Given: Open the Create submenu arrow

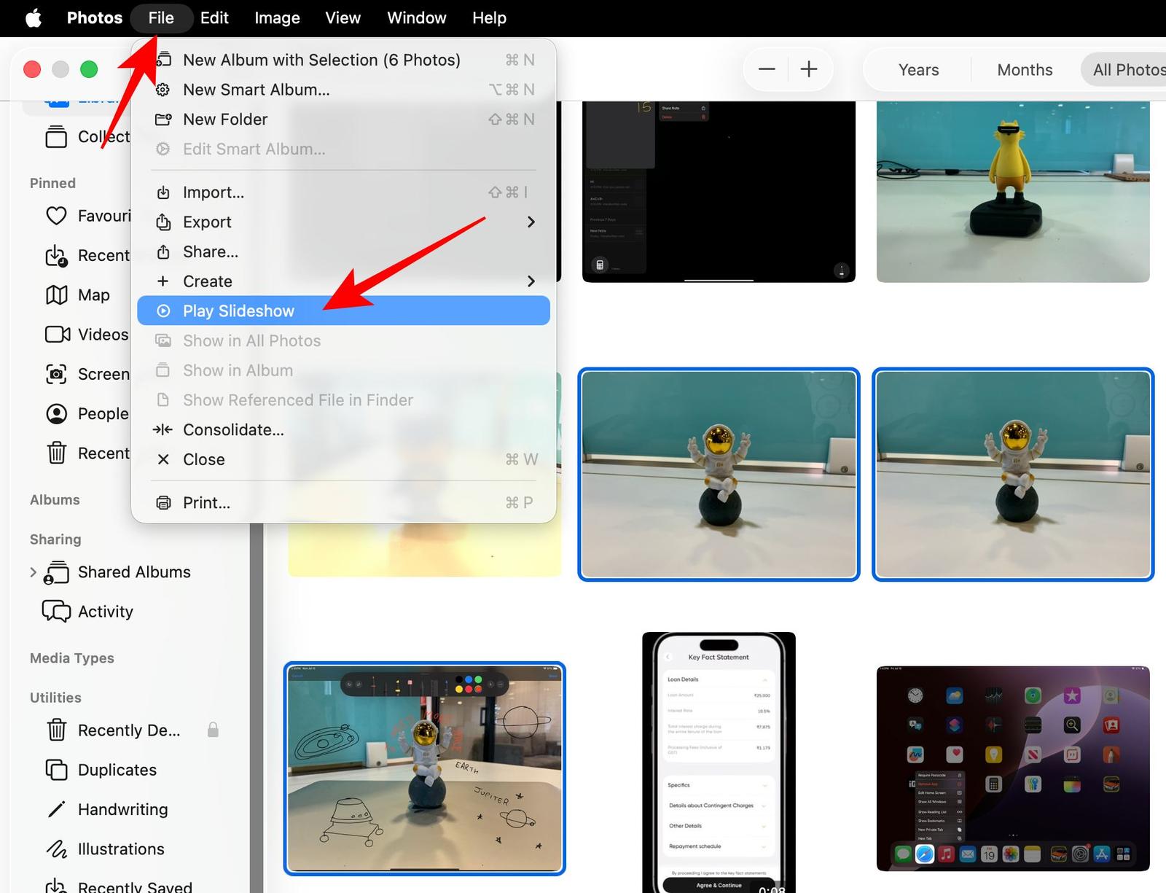Looking at the screenshot, I should click(x=531, y=281).
